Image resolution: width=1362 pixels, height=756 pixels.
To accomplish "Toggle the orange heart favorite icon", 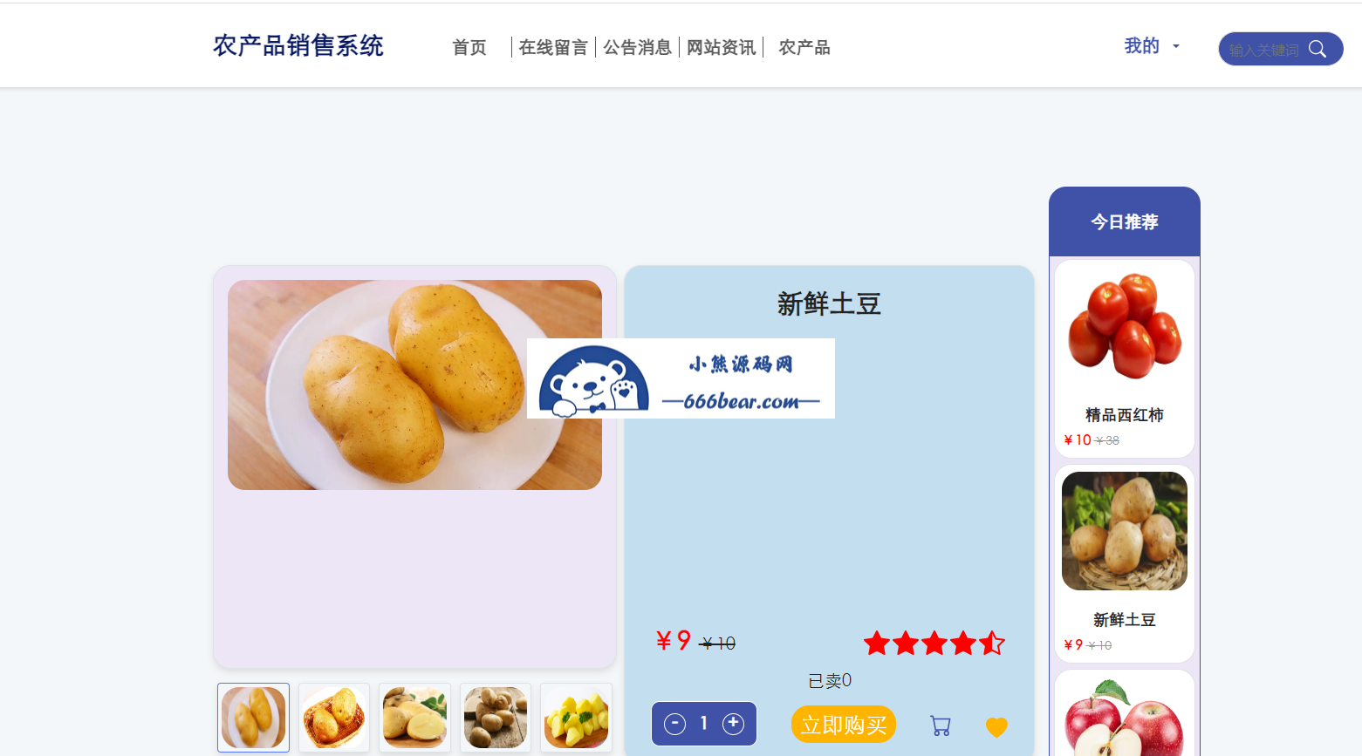I will (x=996, y=726).
